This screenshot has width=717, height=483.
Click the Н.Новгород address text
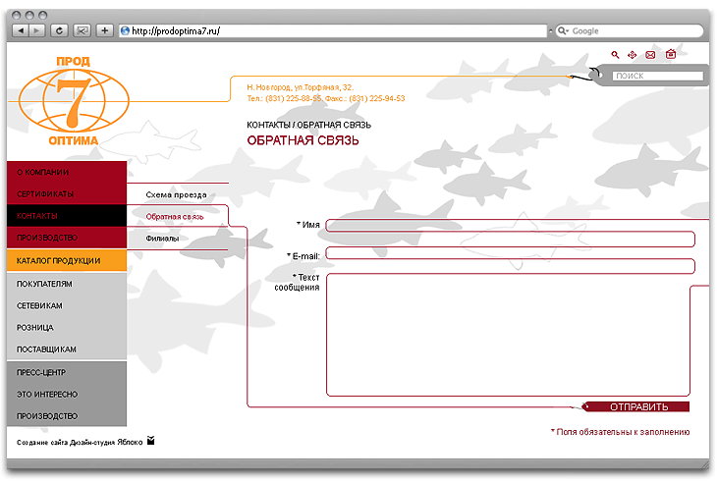(x=300, y=86)
